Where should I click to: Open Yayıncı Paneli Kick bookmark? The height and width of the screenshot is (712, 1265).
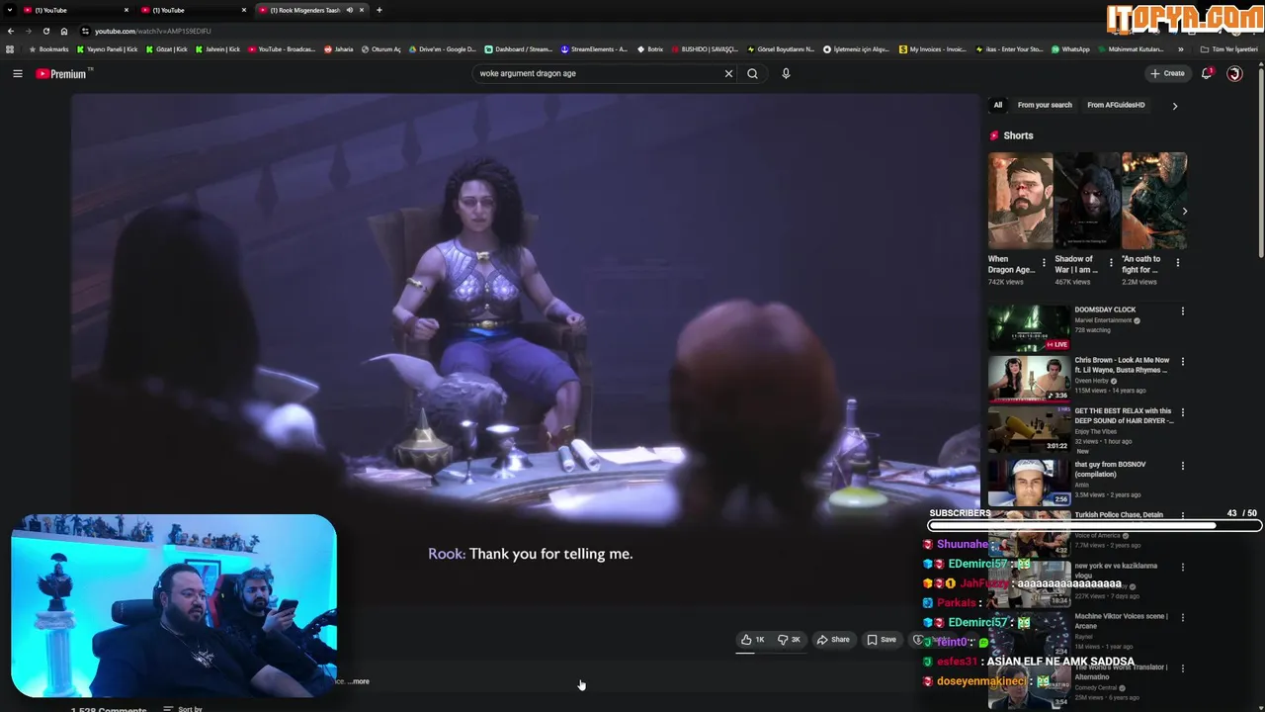[x=107, y=48]
